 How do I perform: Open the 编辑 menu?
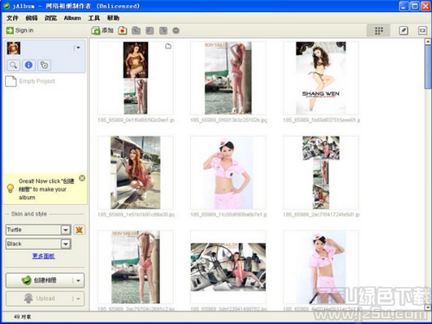coord(31,18)
